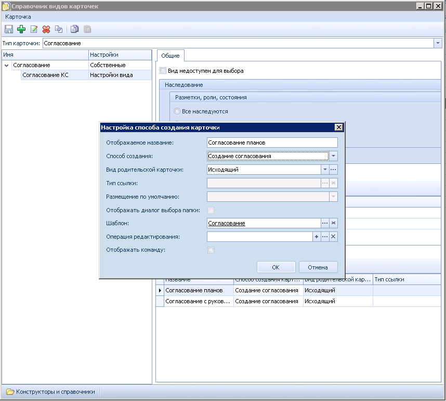The width and height of the screenshot is (446, 401).
Task: Delete card kind using red X icon
Action: coord(46,30)
